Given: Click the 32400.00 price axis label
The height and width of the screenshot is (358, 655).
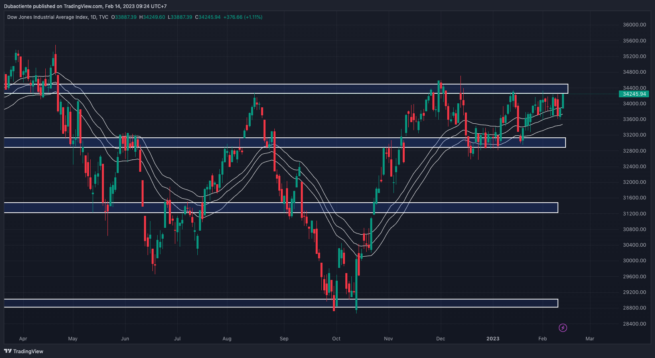Looking at the screenshot, I should click(x=634, y=167).
